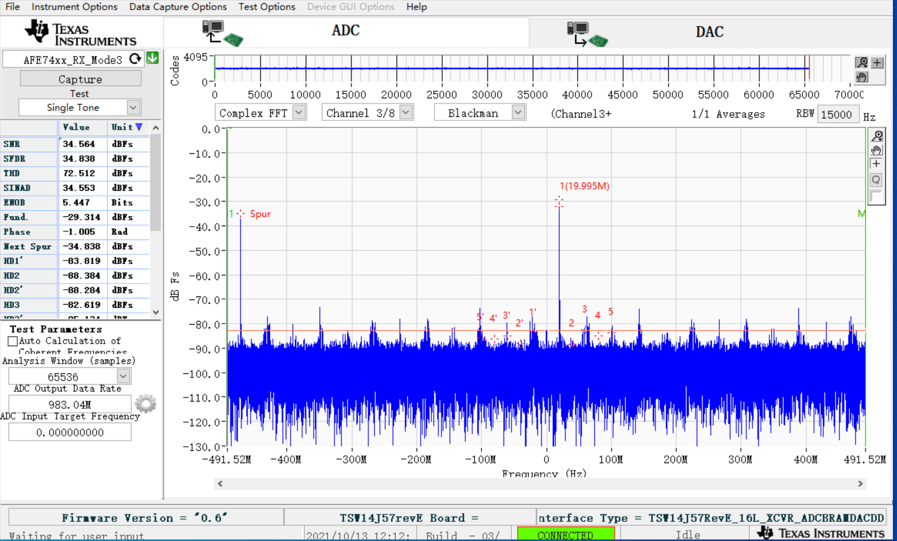
Task: Click the Capture button
Action: click(81, 78)
